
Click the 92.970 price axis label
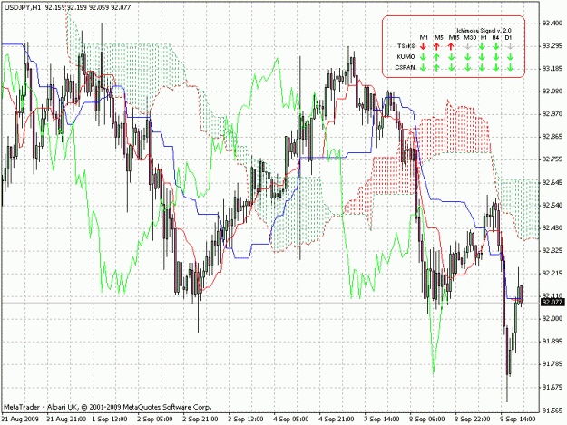[x=552, y=114]
